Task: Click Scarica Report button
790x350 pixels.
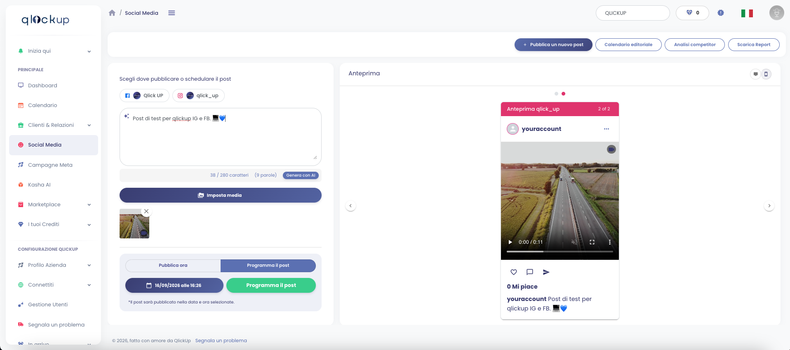Action: click(754, 44)
